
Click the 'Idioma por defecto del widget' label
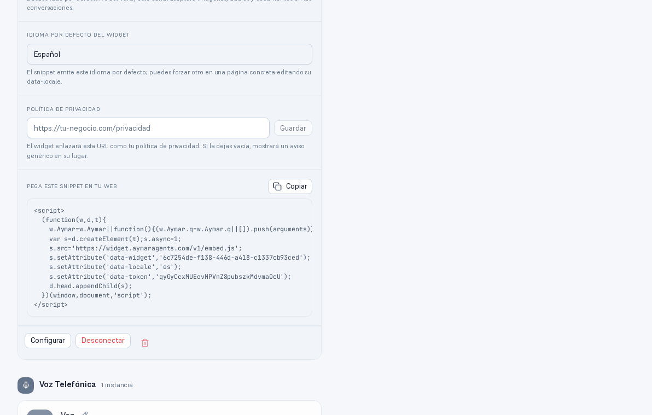pyautogui.click(x=78, y=35)
